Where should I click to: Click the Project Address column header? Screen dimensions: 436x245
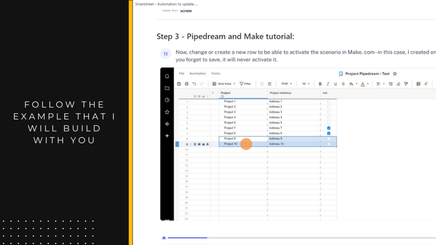[294, 94]
